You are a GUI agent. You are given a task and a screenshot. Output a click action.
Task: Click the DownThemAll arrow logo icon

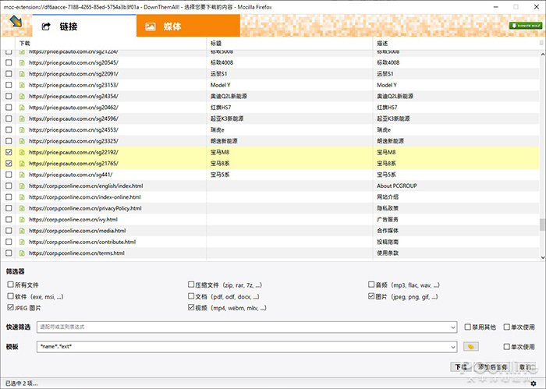[16, 22]
